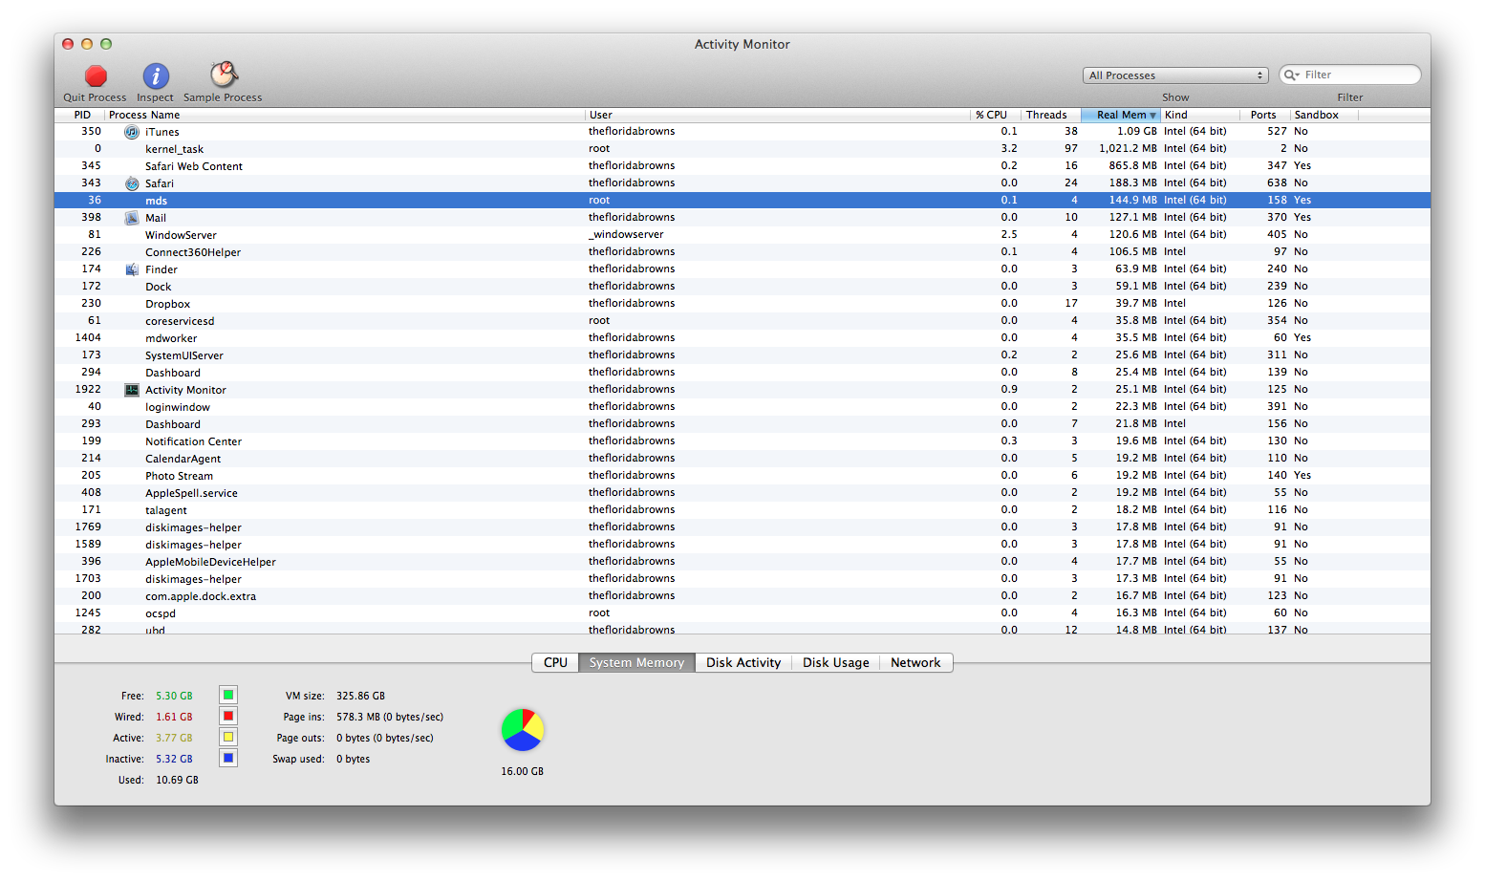Viewport: 1485px width, 881px height.
Task: Click the memory usage pie chart
Action: pyautogui.click(x=523, y=730)
